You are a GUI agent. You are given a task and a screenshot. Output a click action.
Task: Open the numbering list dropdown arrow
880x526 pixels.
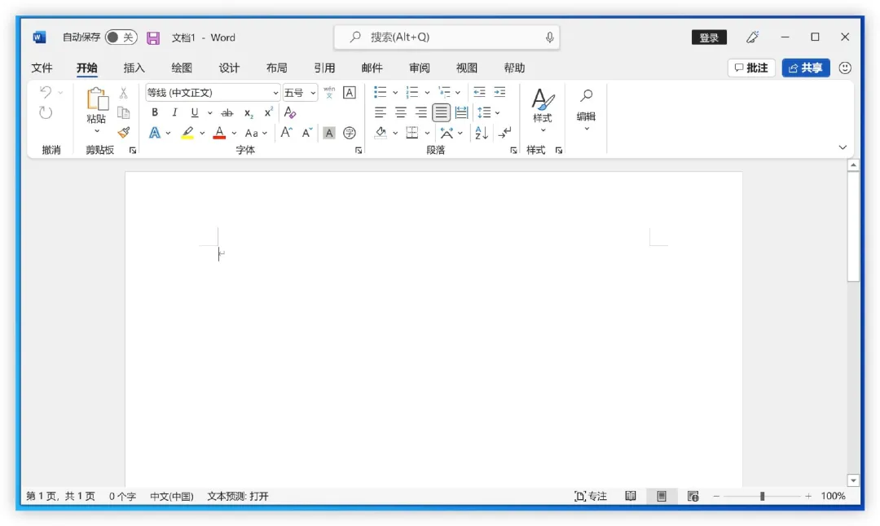coord(427,93)
